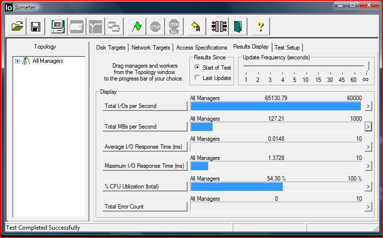
Task: Click the Exit door icon in toolbar
Action: tap(238, 26)
